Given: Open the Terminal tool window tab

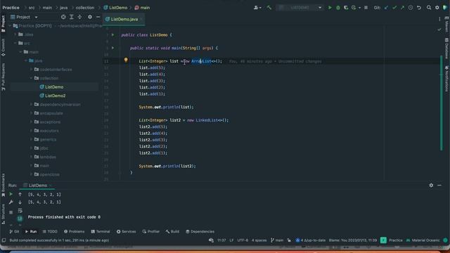Looking at the screenshot, I should pyautogui.click(x=101, y=231).
